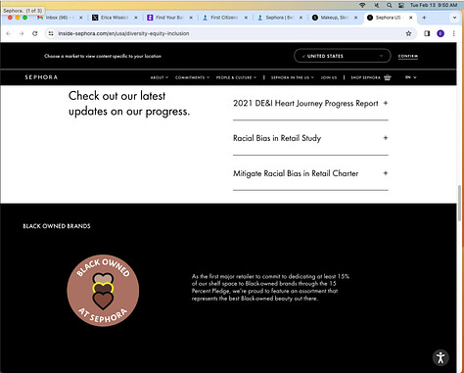Expand the About menu
The width and height of the screenshot is (464, 373).
[160, 77]
